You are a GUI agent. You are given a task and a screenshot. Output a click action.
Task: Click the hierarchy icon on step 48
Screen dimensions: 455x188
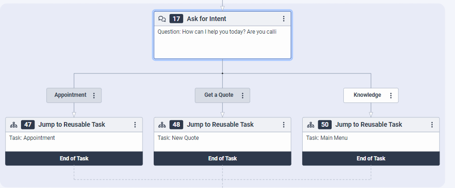[x=162, y=125]
